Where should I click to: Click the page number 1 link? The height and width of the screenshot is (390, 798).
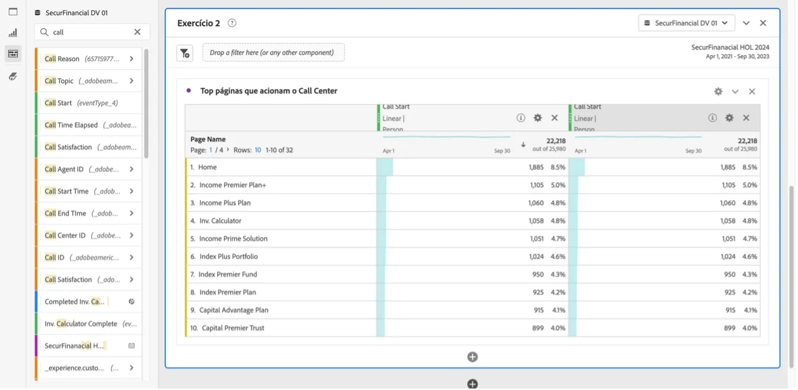click(211, 150)
